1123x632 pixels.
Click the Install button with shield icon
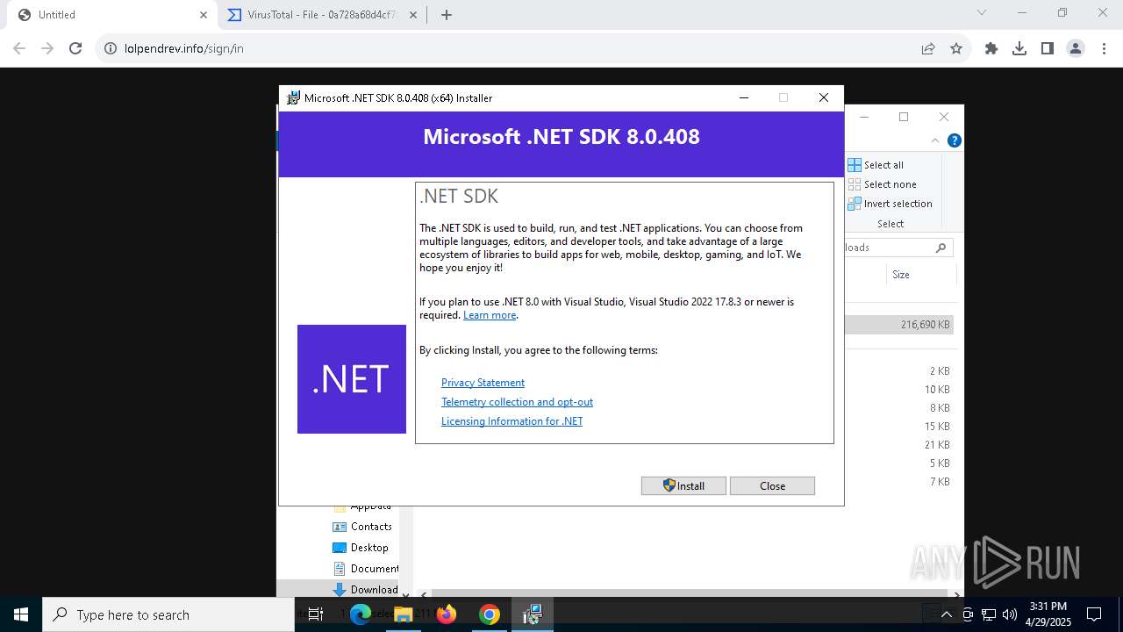683,485
